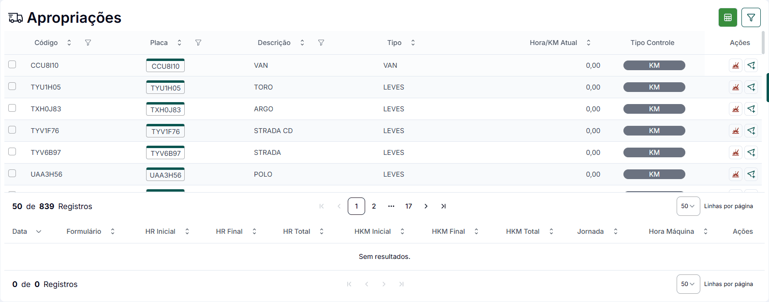Click the Descrição column filter funnel
769x302 pixels.
pyautogui.click(x=321, y=43)
